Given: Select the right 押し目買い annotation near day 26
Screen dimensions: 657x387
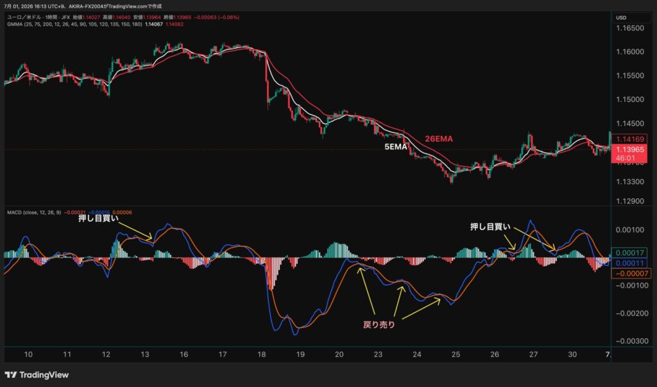Looking at the screenshot, I should tap(490, 227).
